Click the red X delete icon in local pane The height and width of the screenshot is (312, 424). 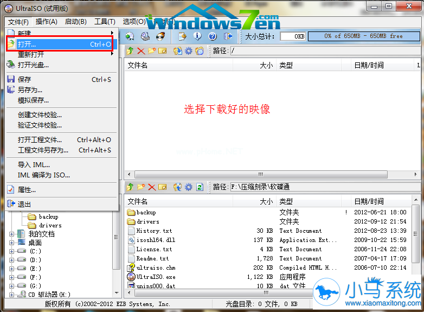pyautogui.click(x=152, y=187)
